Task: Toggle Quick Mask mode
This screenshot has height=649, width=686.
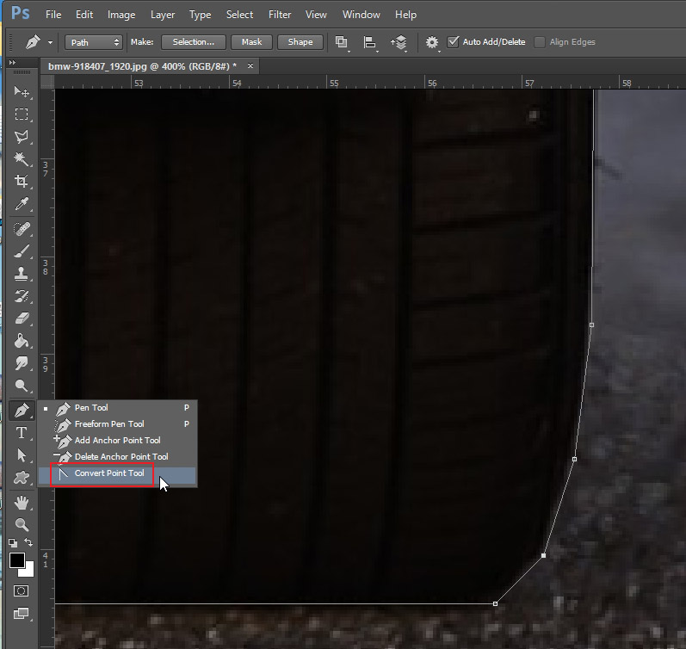Action: pyautogui.click(x=21, y=591)
